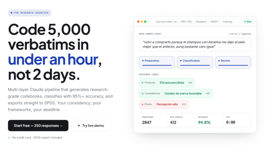Click the For Research Agencies badge
The image size is (265, 145).
pyautogui.click(x=30, y=13)
